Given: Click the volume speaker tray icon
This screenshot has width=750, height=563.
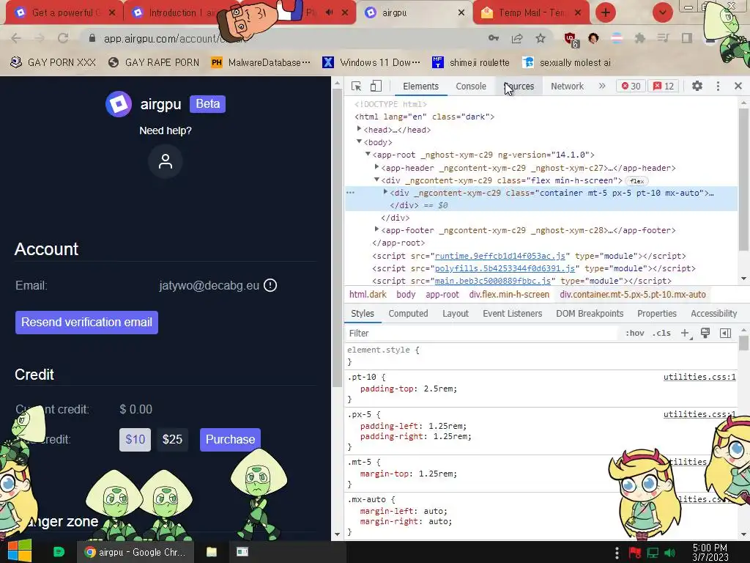Looking at the screenshot, I should point(670,553).
